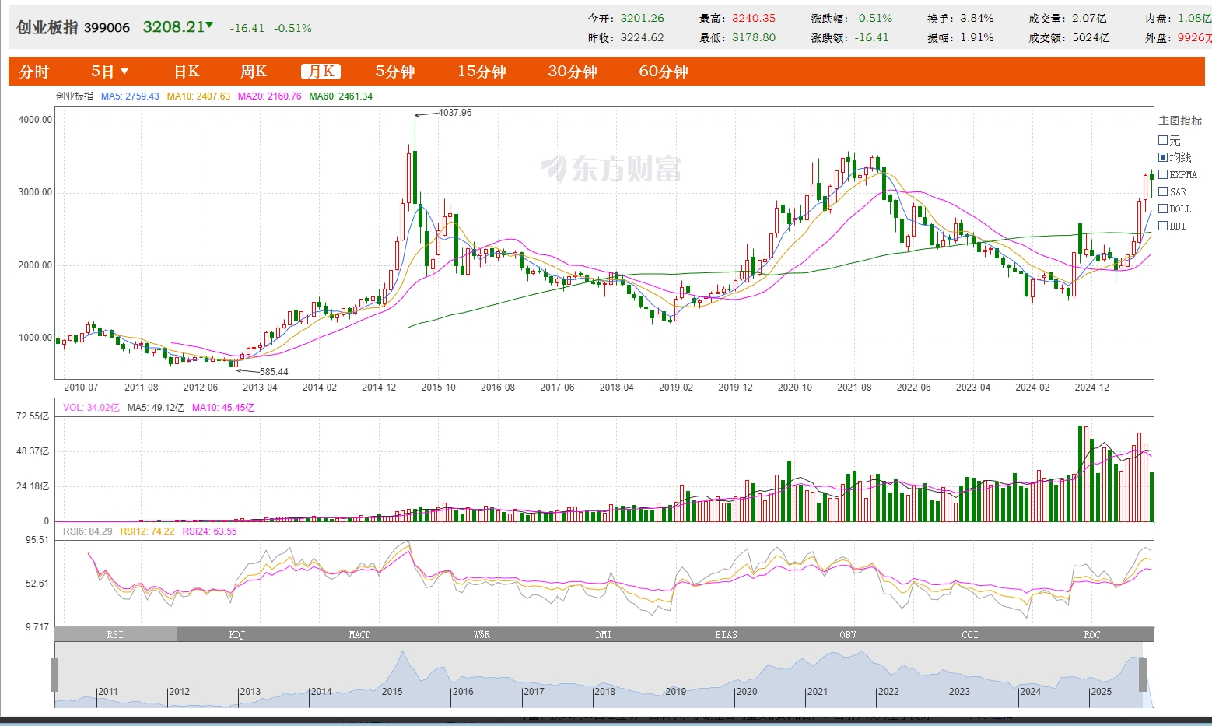Switch to 60分钟 chart tab
The width and height of the screenshot is (1212, 726).
pos(664,72)
